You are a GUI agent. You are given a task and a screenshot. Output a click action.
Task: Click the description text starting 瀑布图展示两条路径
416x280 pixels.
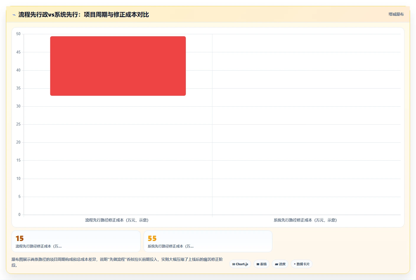tap(117, 262)
